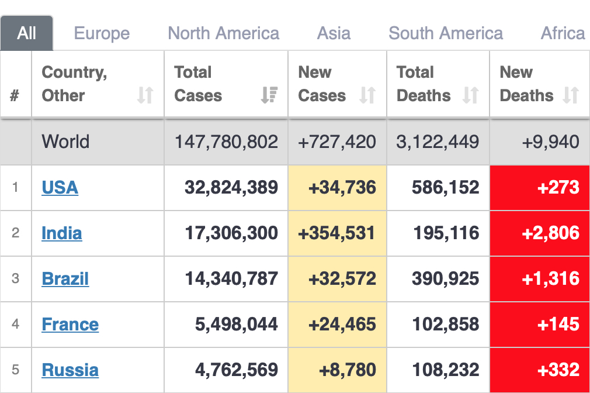Open the North America tab
Viewport: 590px width, 393px height.
pyautogui.click(x=223, y=33)
